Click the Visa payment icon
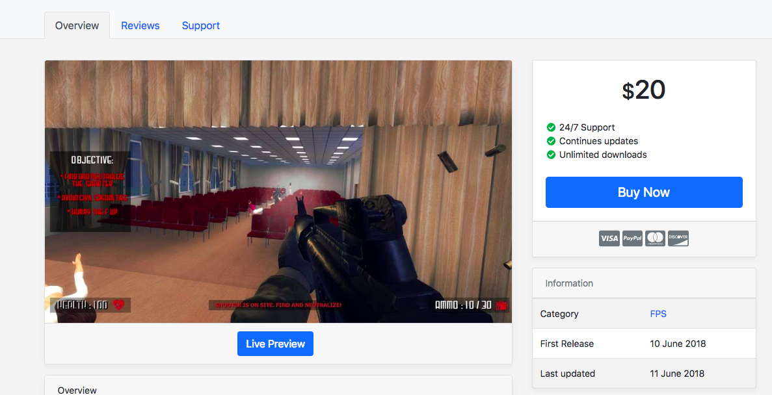 coord(609,238)
